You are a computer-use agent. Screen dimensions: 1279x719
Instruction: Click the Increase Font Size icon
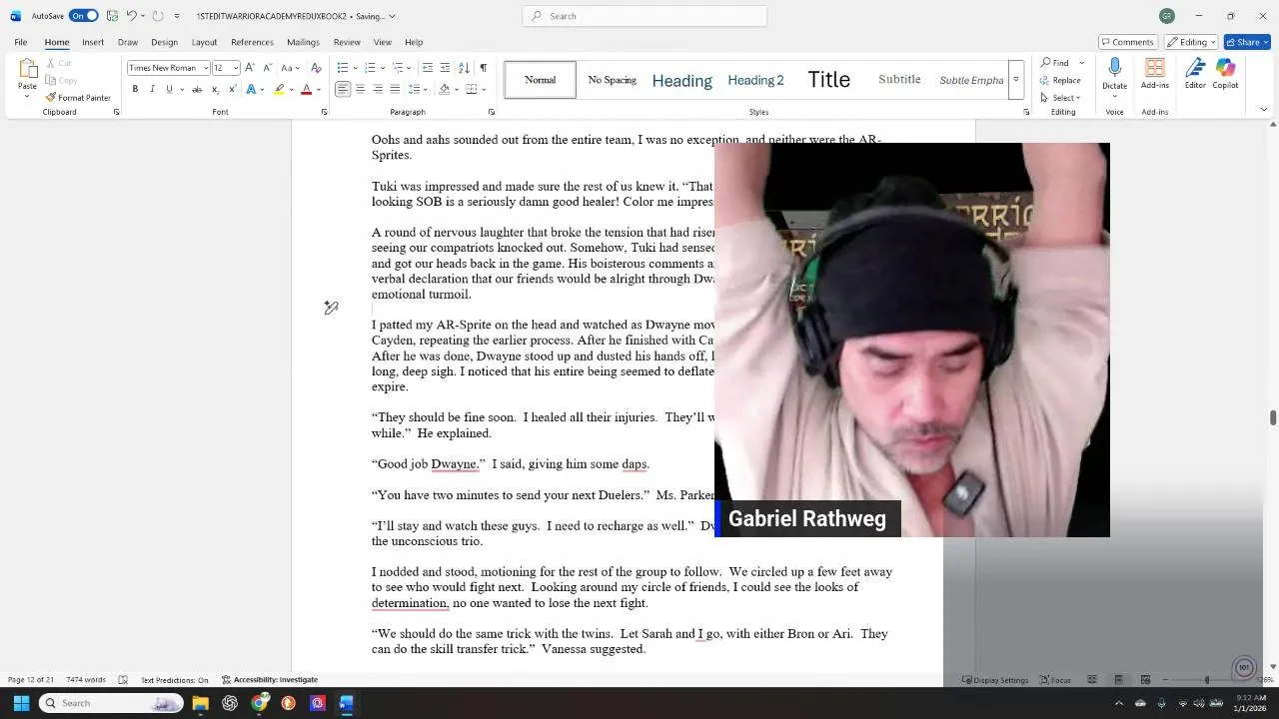click(250, 68)
